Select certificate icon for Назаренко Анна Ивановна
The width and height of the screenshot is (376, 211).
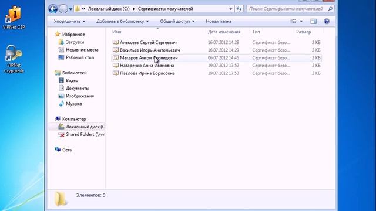(116, 65)
